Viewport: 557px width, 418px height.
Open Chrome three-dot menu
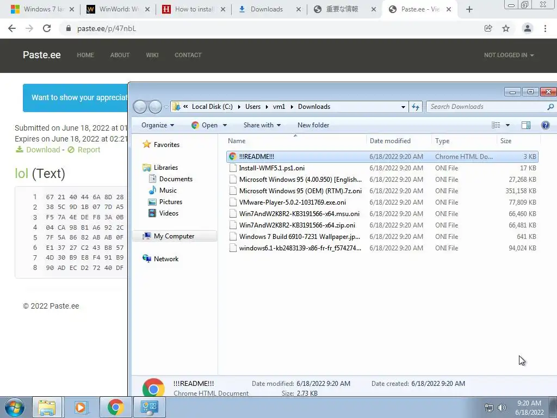pos(545,28)
